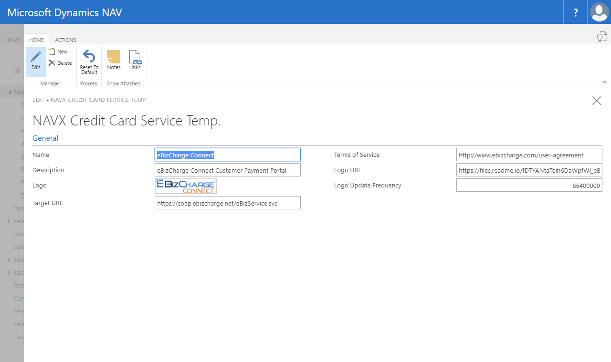Click the Edit pencil icon
This screenshot has height=362, width=611.
(x=36, y=62)
